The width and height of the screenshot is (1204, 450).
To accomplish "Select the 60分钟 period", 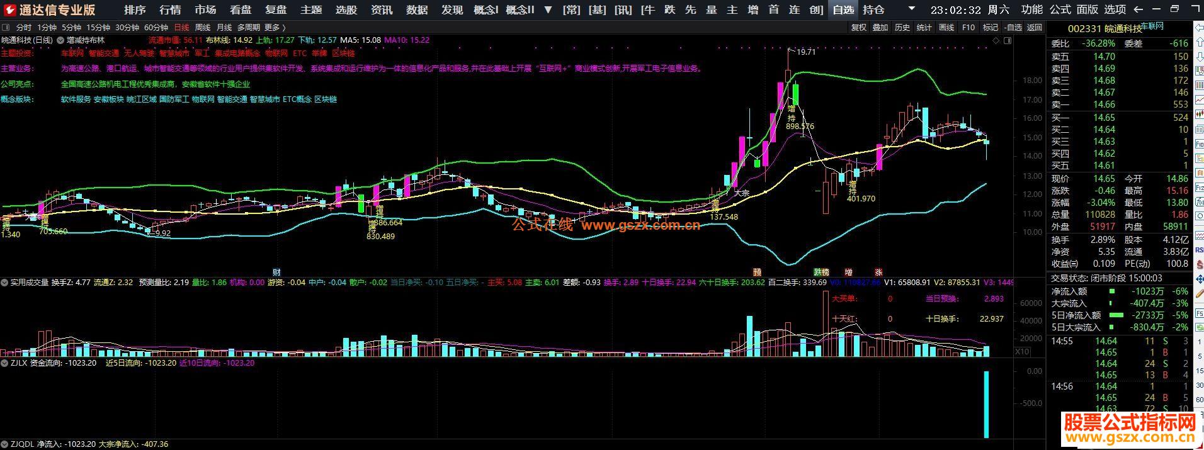I will (x=156, y=28).
